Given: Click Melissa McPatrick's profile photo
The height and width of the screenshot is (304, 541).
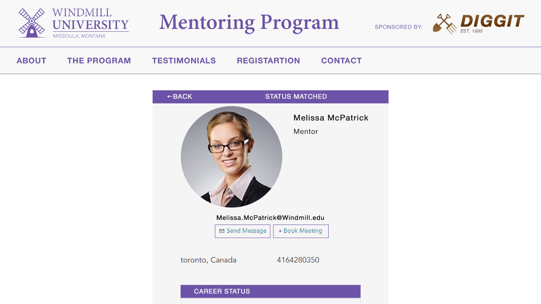Looking at the screenshot, I should pyautogui.click(x=231, y=157).
